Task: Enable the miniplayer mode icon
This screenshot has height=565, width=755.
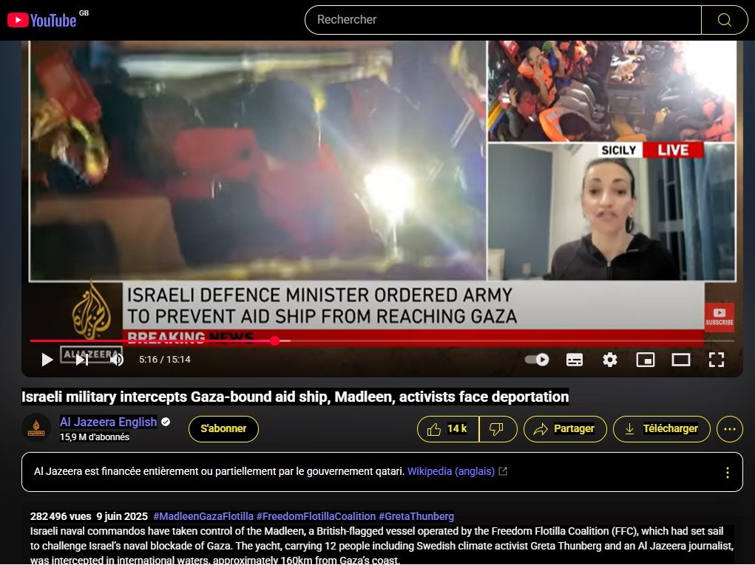Action: tap(646, 360)
